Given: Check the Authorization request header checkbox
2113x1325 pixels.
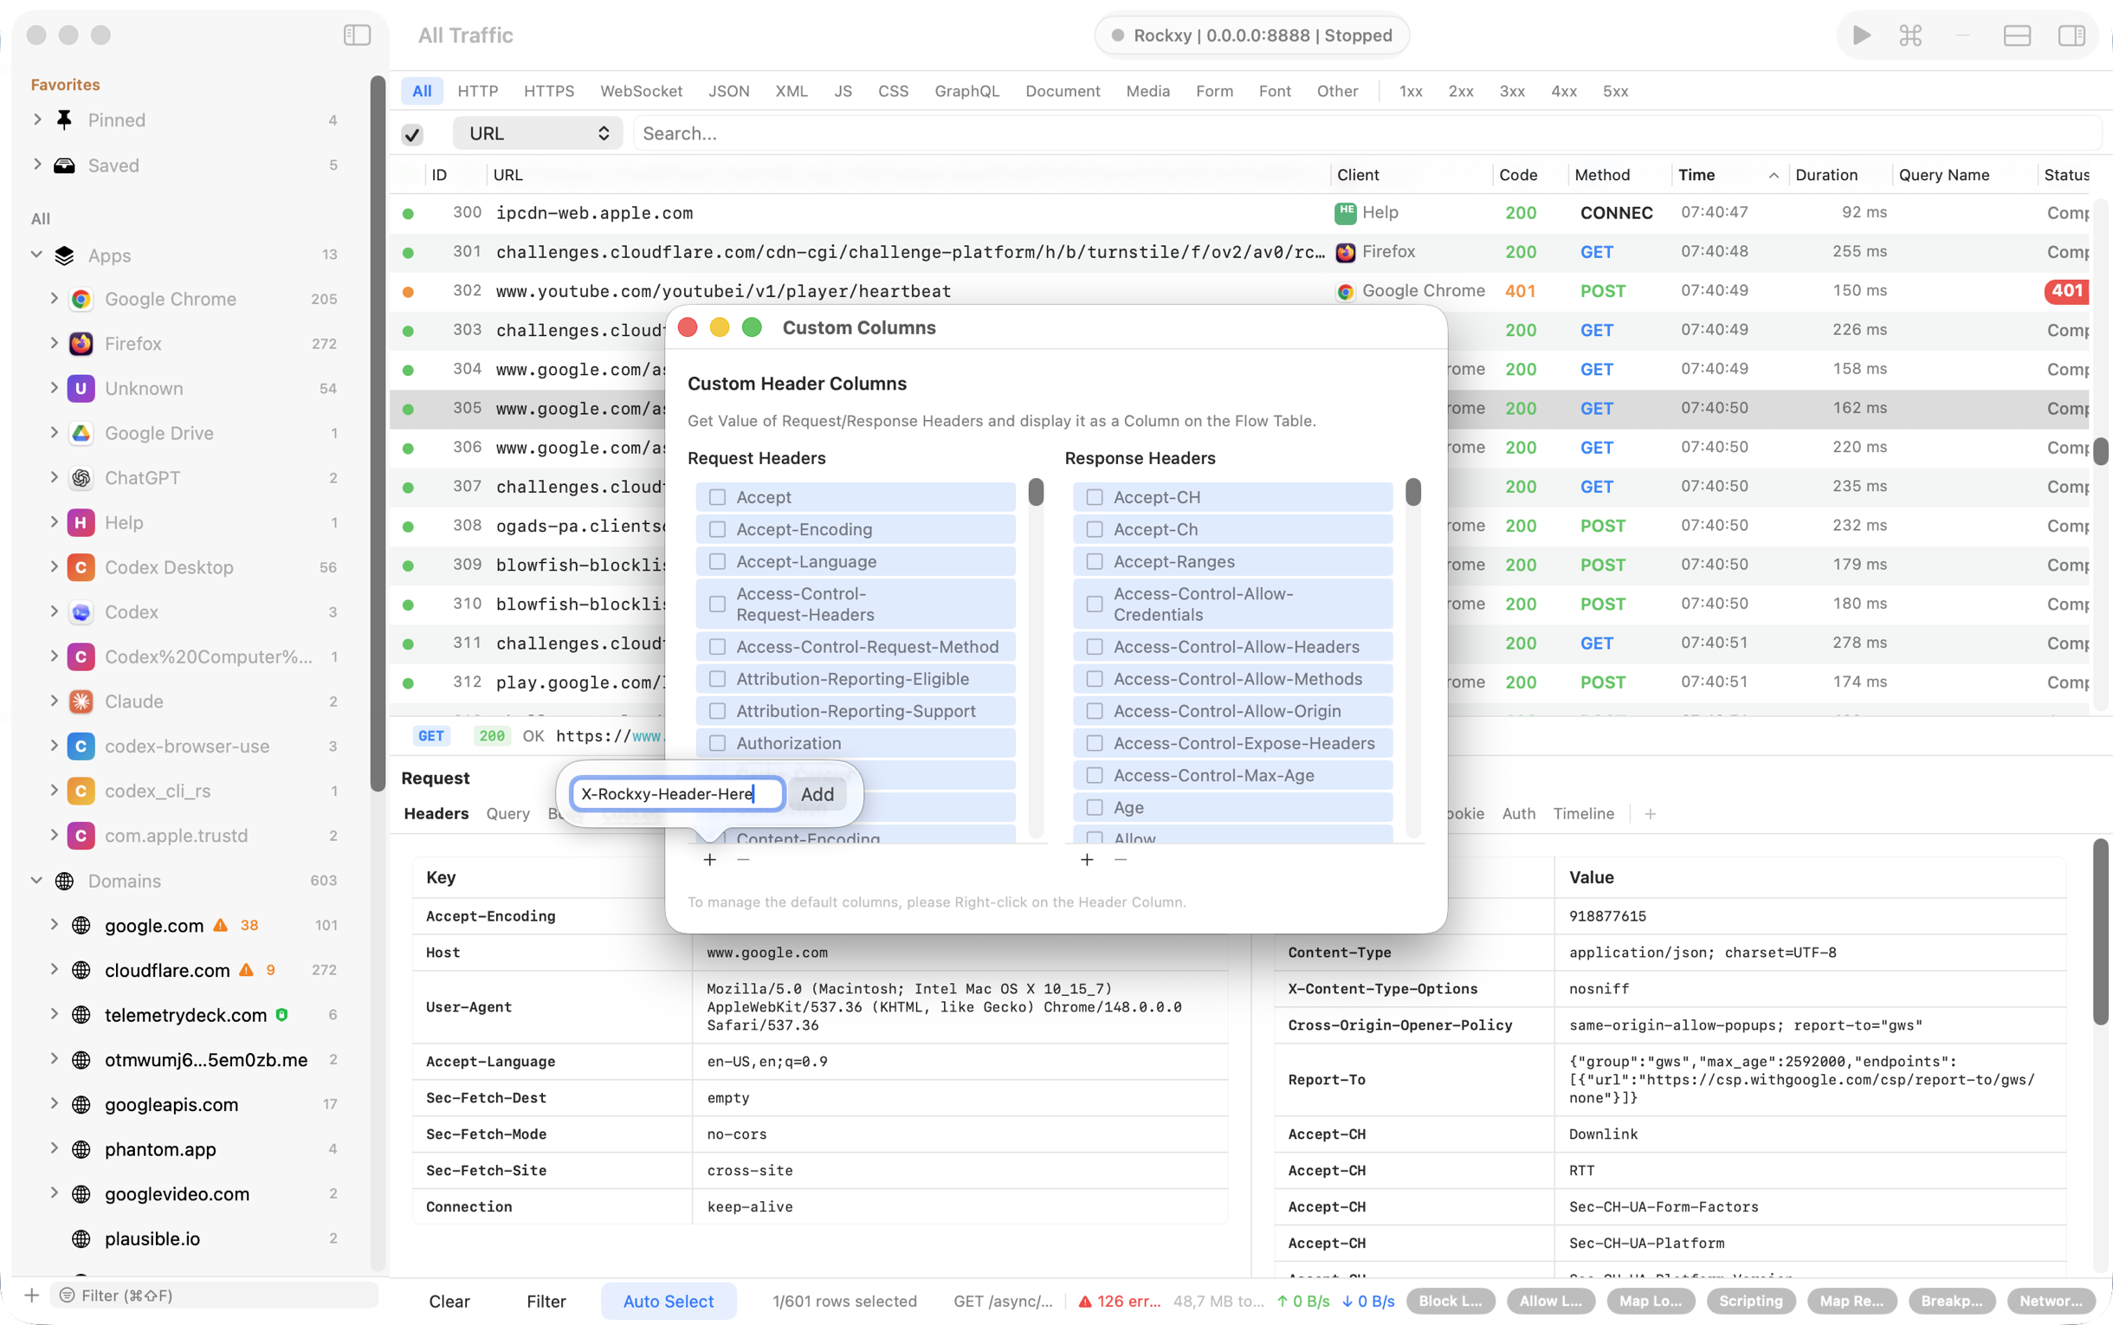Looking at the screenshot, I should point(718,743).
